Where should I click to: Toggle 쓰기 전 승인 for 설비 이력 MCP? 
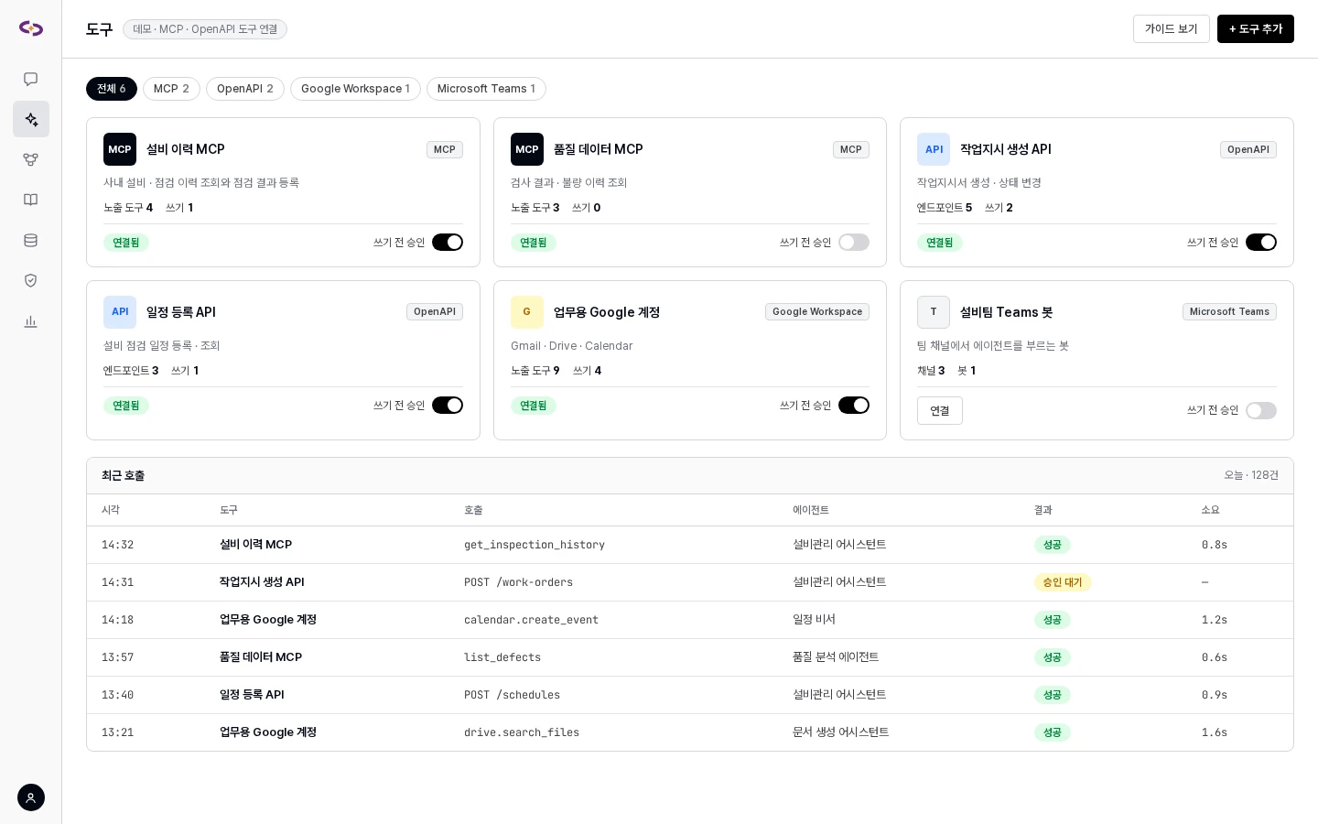[448, 243]
